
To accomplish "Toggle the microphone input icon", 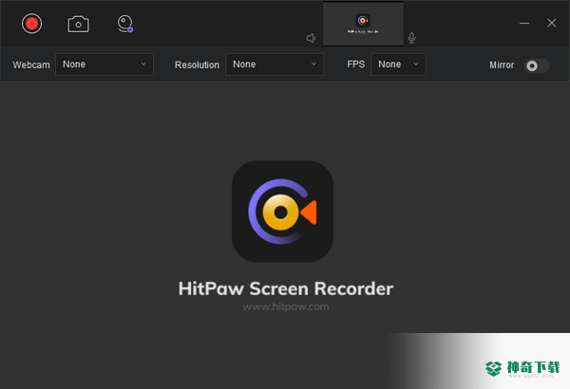I will click(x=411, y=38).
